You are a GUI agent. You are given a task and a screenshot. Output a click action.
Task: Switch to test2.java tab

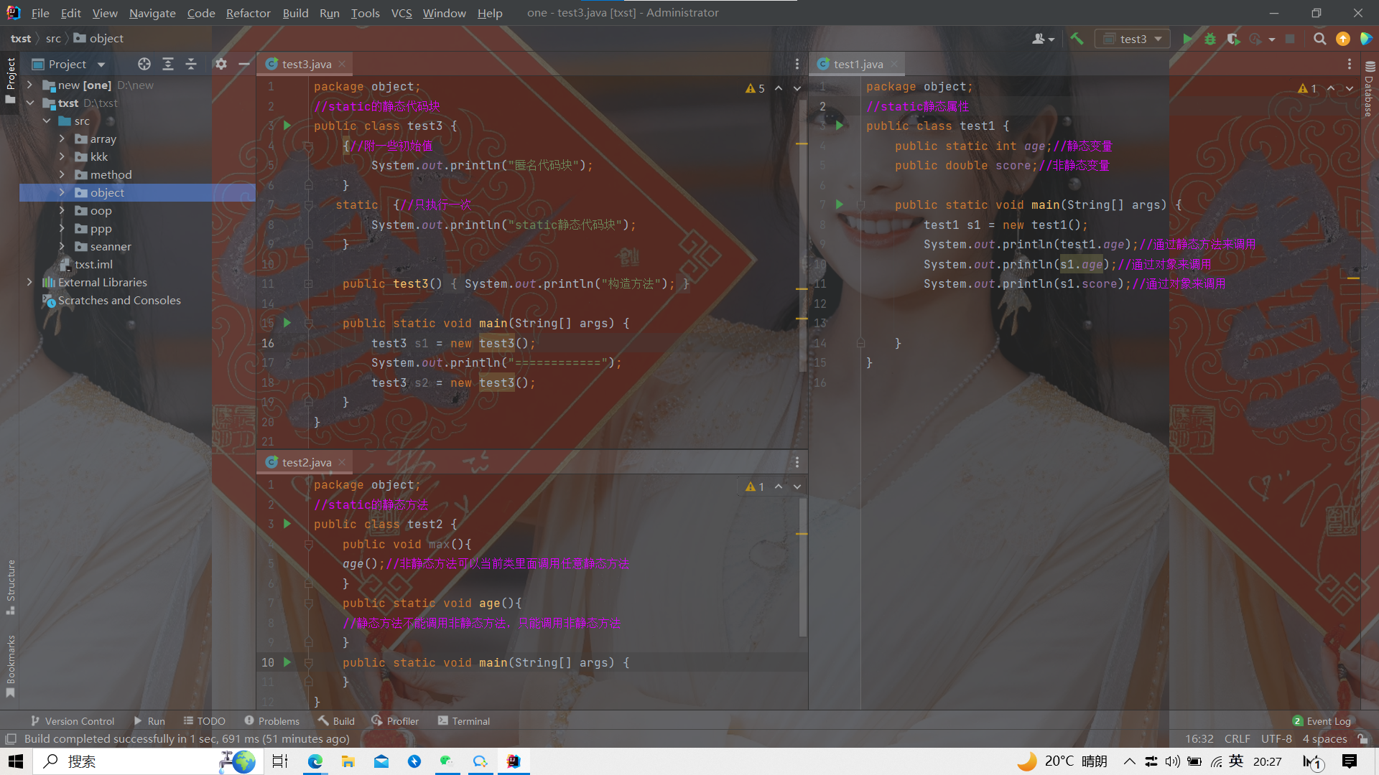306,462
